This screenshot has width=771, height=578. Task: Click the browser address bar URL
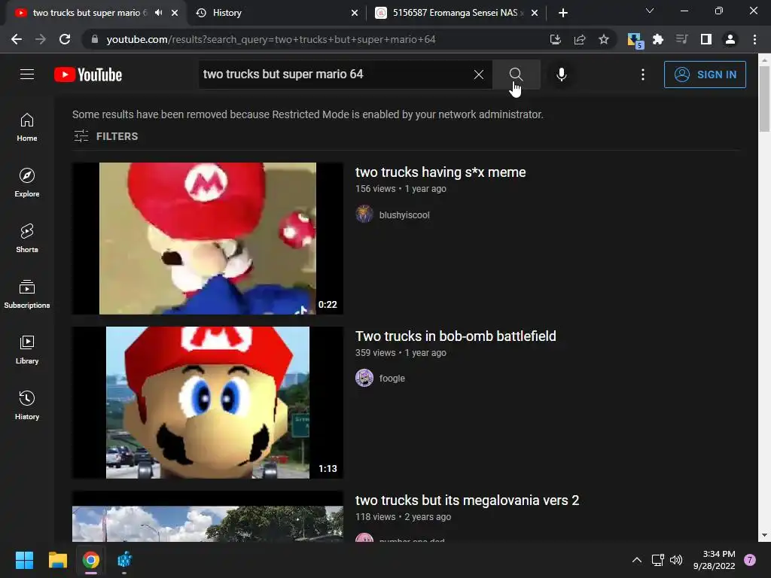click(271, 39)
